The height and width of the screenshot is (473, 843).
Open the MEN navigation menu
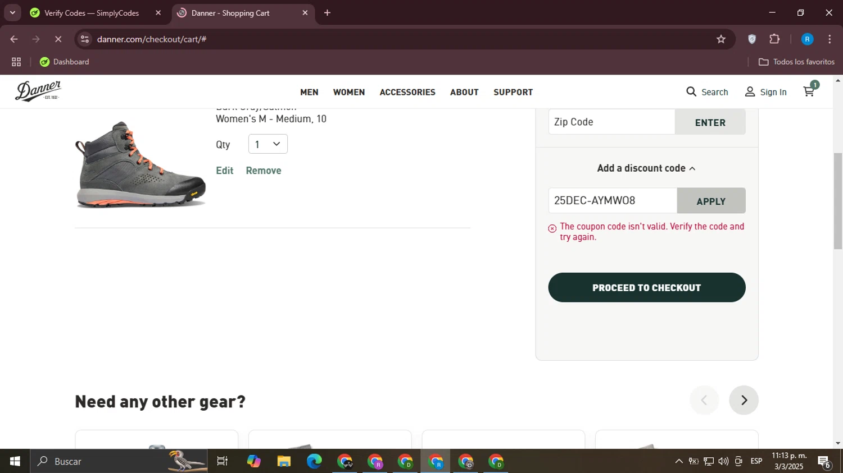pos(309,92)
